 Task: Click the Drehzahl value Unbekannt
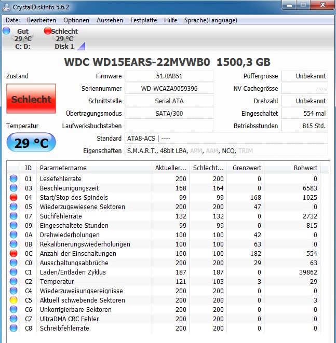(x=304, y=101)
